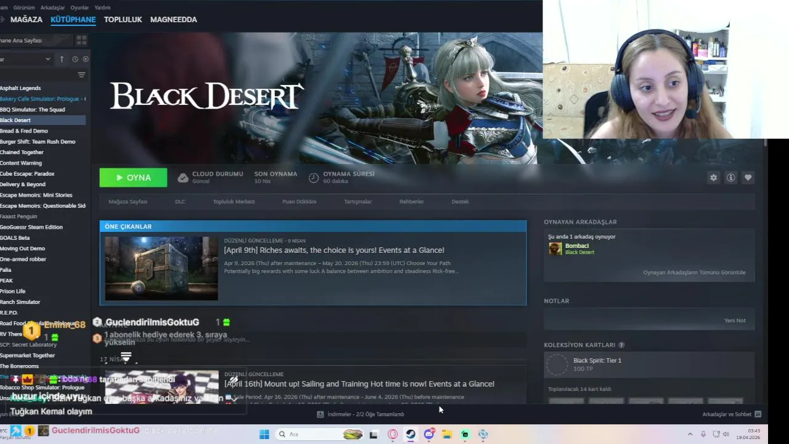Open April 9th update treasure chest thumbnail
789x444 pixels.
[x=161, y=268]
